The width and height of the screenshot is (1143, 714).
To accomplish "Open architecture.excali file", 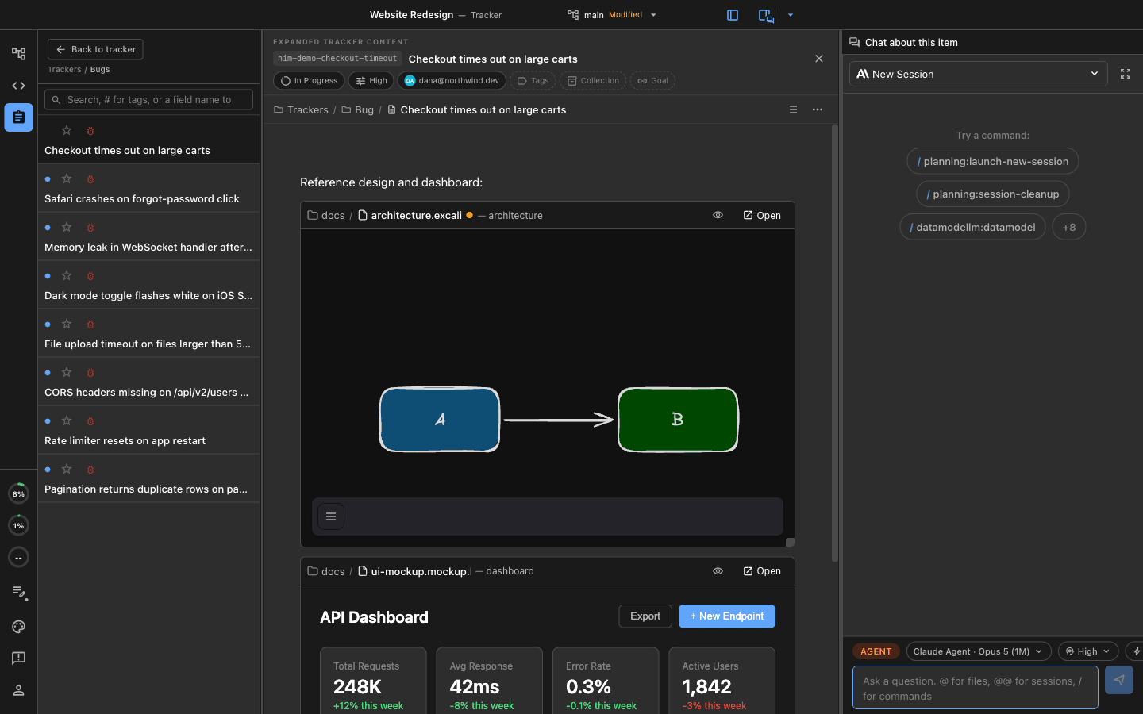I will (762, 215).
